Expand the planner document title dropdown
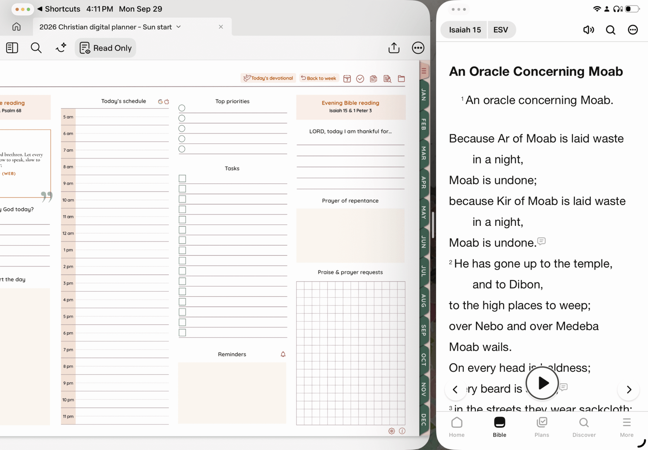The height and width of the screenshot is (450, 648). (x=179, y=27)
